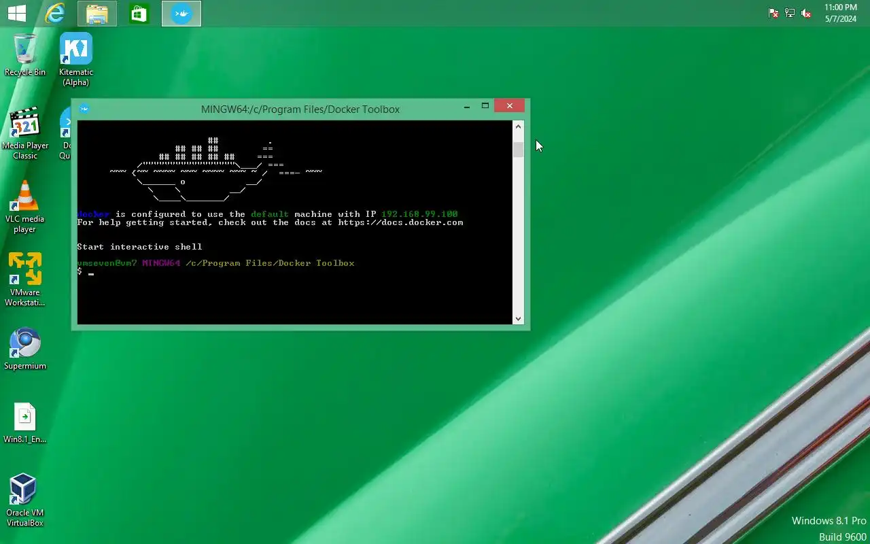This screenshot has height=544, width=870.
Task: Launch Internet Explorer from the taskbar
Action: click(55, 13)
